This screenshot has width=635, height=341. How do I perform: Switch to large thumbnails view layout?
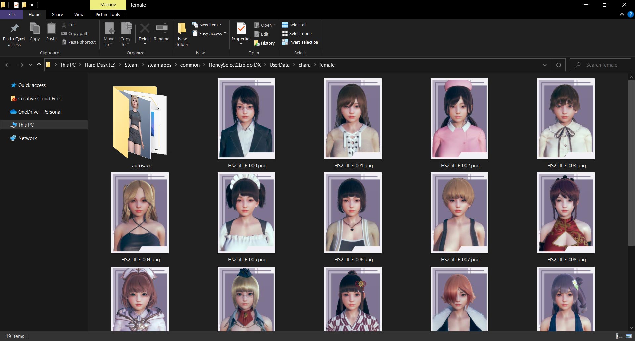(x=629, y=336)
